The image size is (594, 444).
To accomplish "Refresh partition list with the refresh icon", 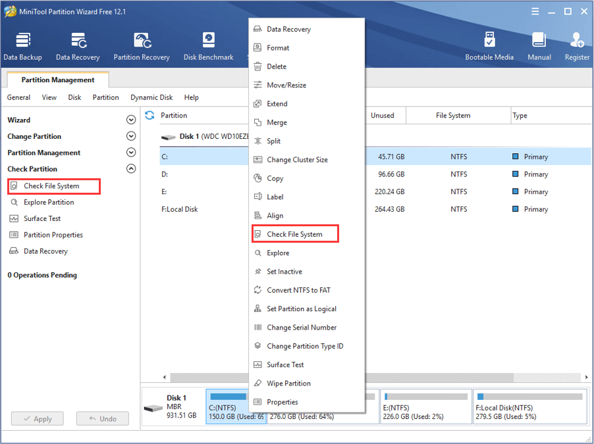I will coord(149,115).
